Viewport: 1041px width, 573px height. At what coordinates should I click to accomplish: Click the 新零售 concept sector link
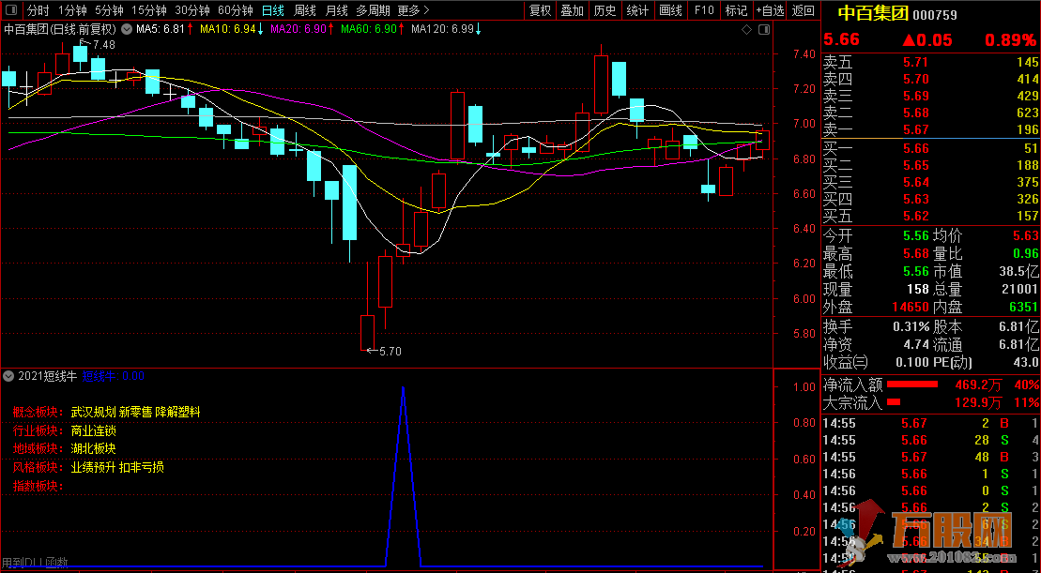(x=135, y=412)
